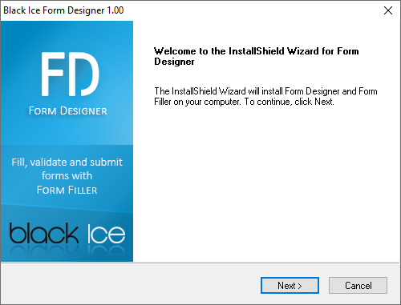Viewport: 401px width, 305px height.
Task: Click the 'Fill, validate and submit' line
Action: pos(67,163)
